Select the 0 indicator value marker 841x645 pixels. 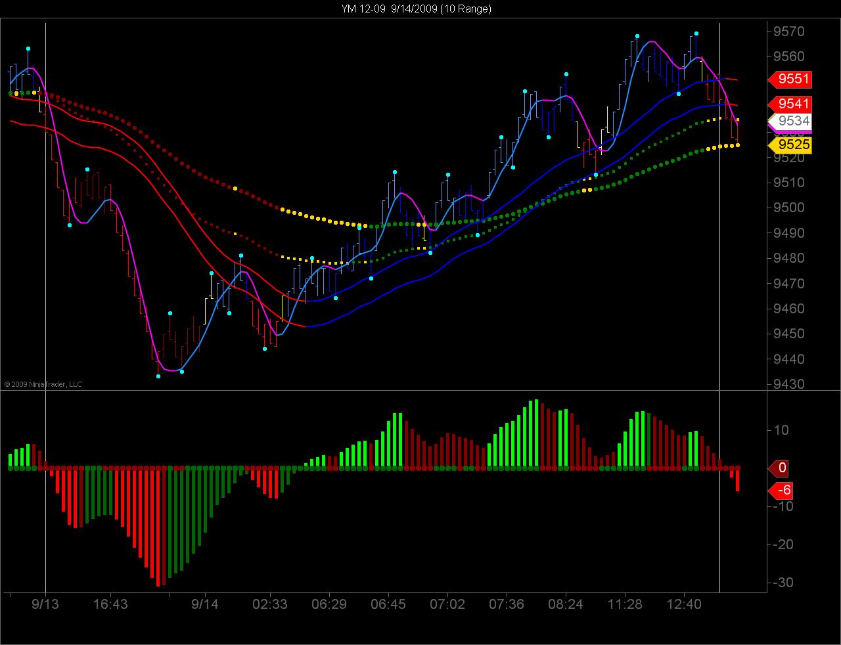[779, 468]
